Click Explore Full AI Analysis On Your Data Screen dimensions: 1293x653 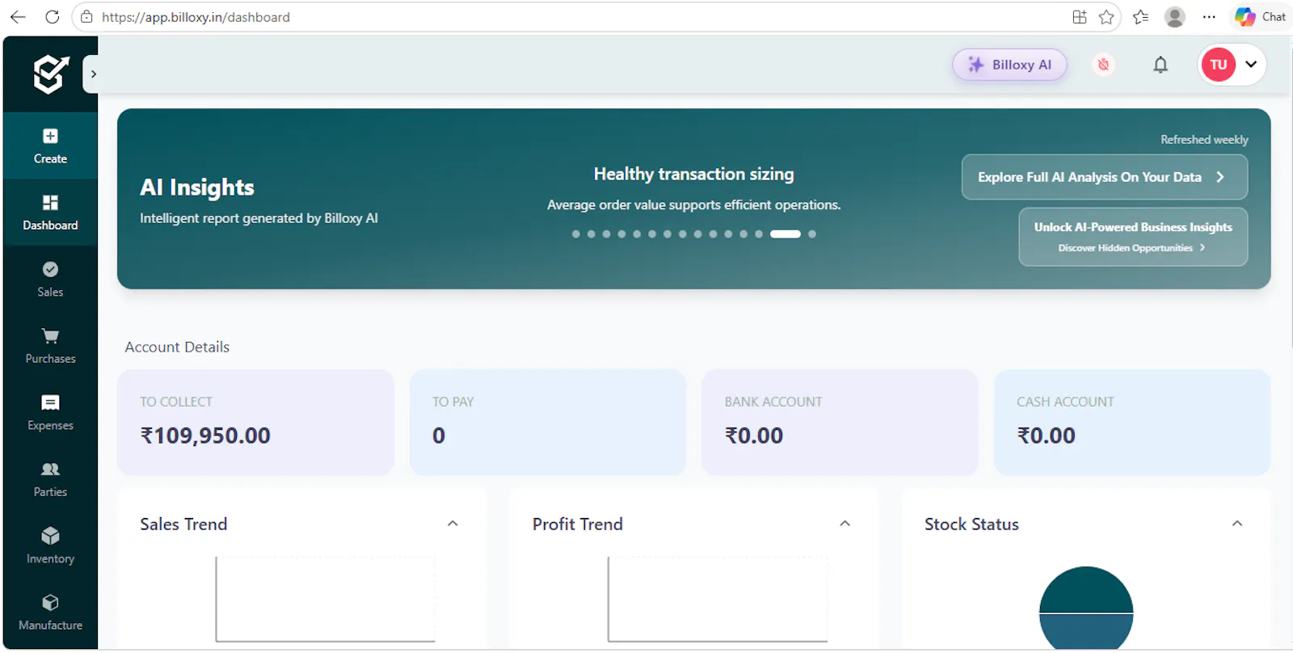click(x=1104, y=177)
